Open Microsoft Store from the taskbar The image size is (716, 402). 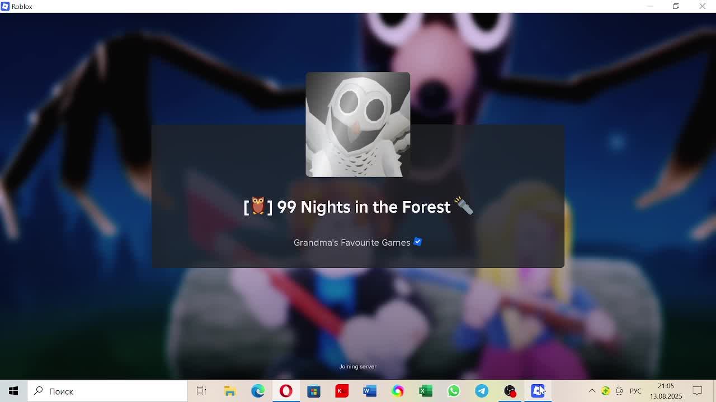[x=314, y=391]
